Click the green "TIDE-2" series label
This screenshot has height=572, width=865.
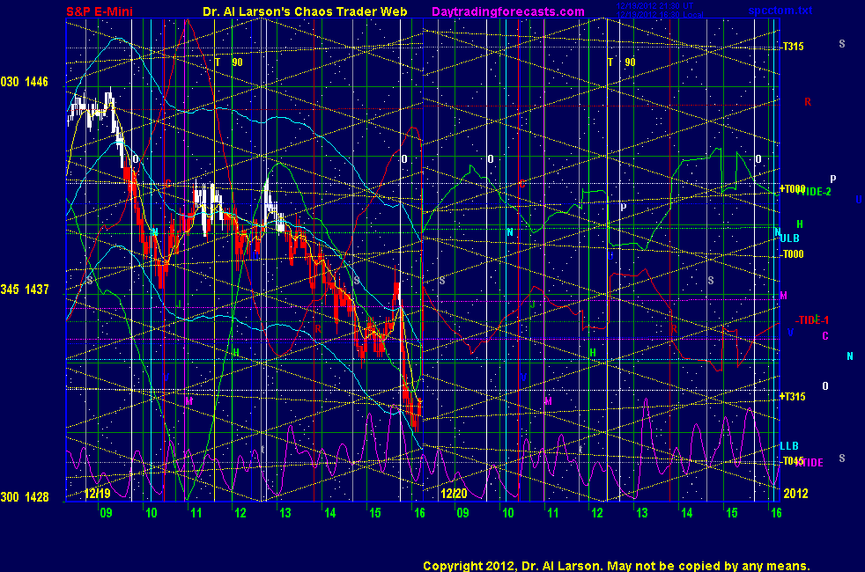pos(816,192)
